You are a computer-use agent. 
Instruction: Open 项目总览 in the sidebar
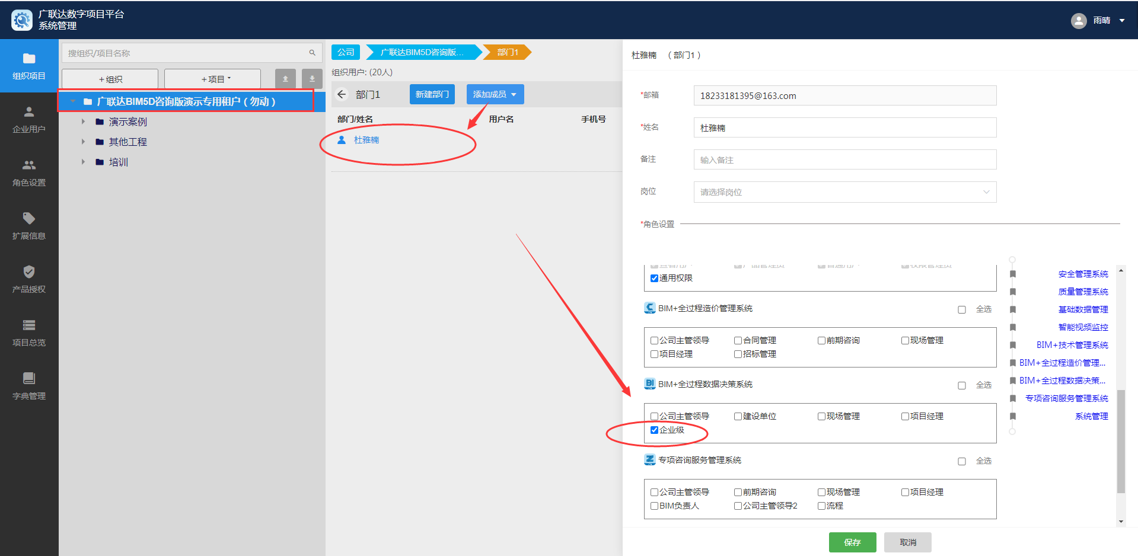click(x=29, y=333)
